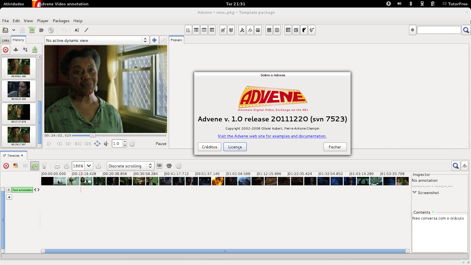
Task: Open timeline view icon in views toolbar
Action: click(188, 30)
